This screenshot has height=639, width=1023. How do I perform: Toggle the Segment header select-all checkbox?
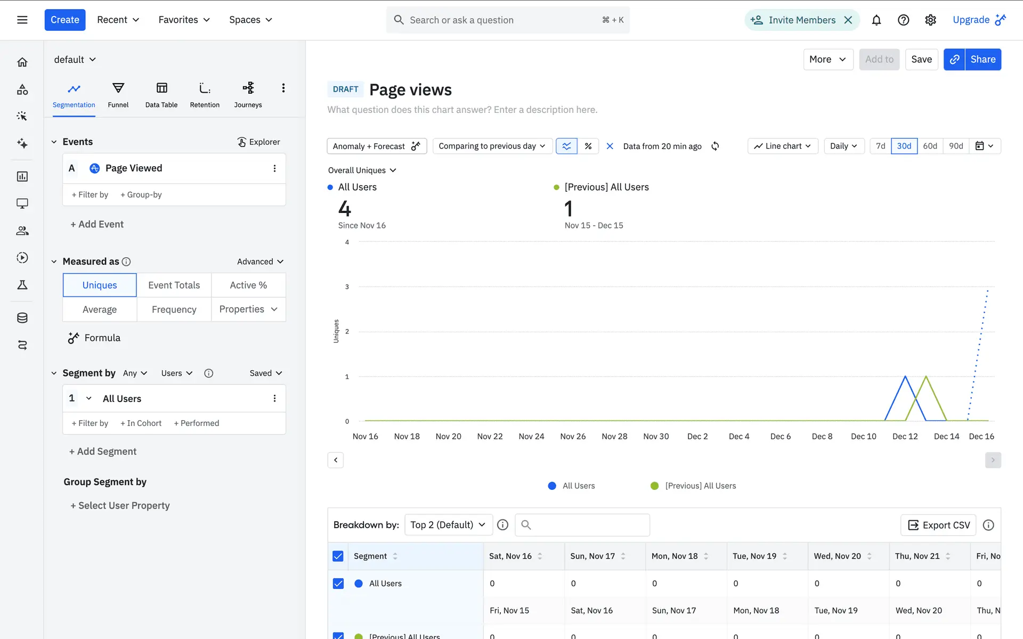coord(338,556)
